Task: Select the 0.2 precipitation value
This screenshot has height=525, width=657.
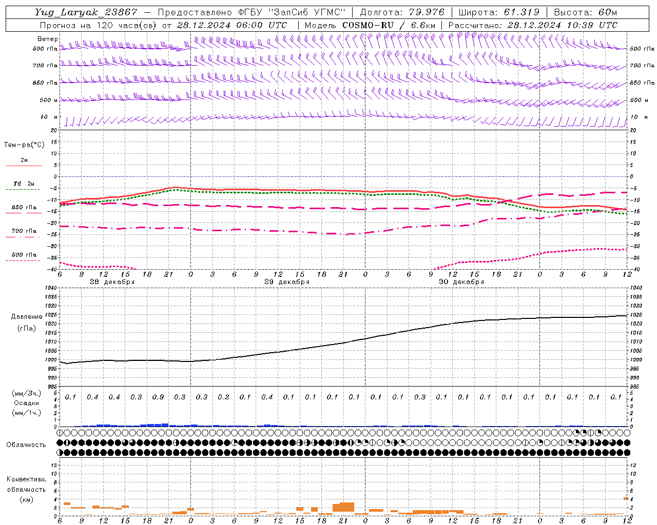Action: tap(223, 397)
